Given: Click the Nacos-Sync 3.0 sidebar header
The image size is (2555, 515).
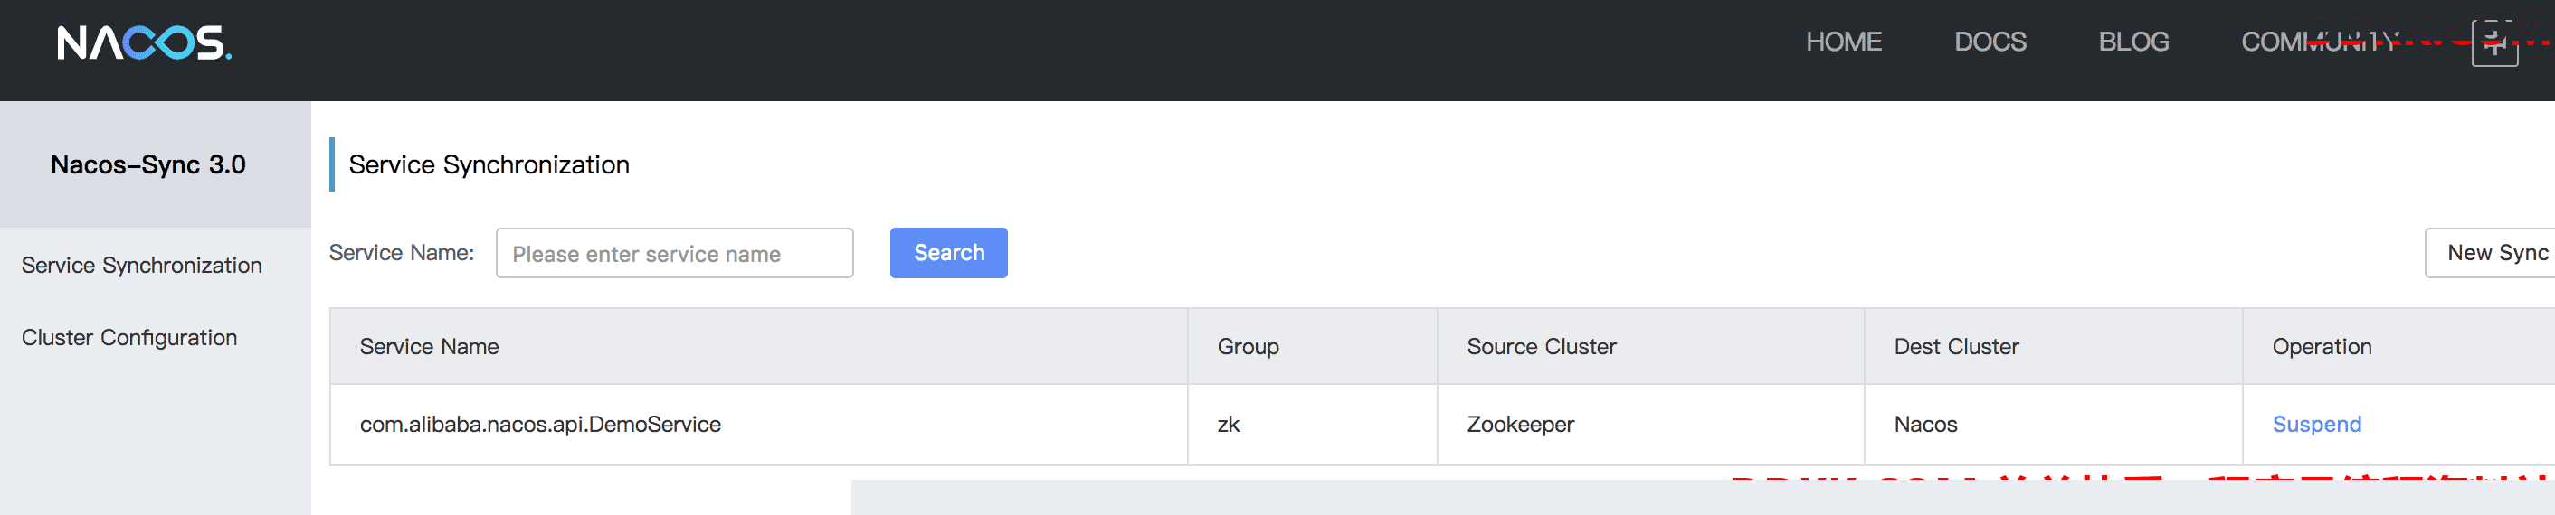Looking at the screenshot, I should pyautogui.click(x=147, y=164).
